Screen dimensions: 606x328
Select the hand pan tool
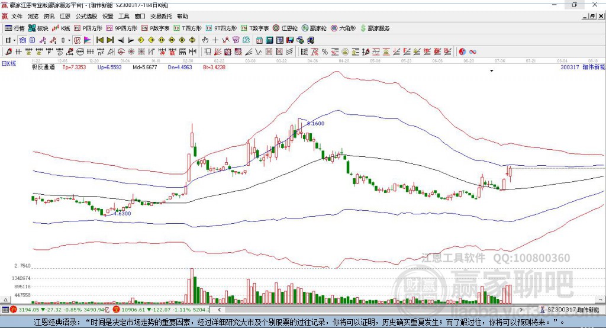tap(205, 40)
